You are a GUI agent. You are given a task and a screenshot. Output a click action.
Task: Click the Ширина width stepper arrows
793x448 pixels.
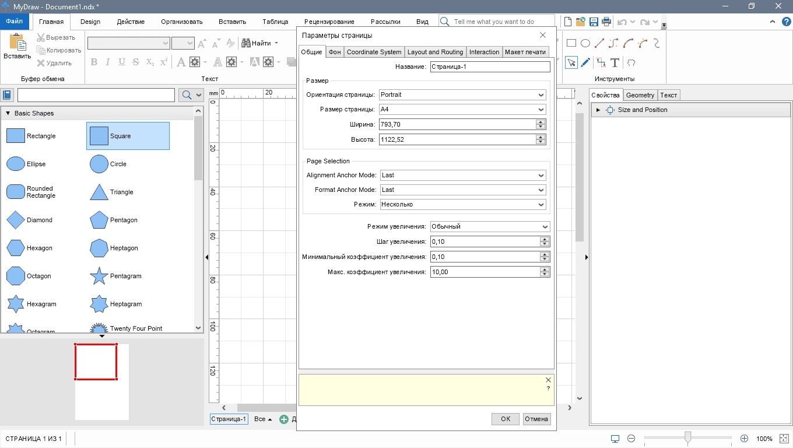click(541, 124)
